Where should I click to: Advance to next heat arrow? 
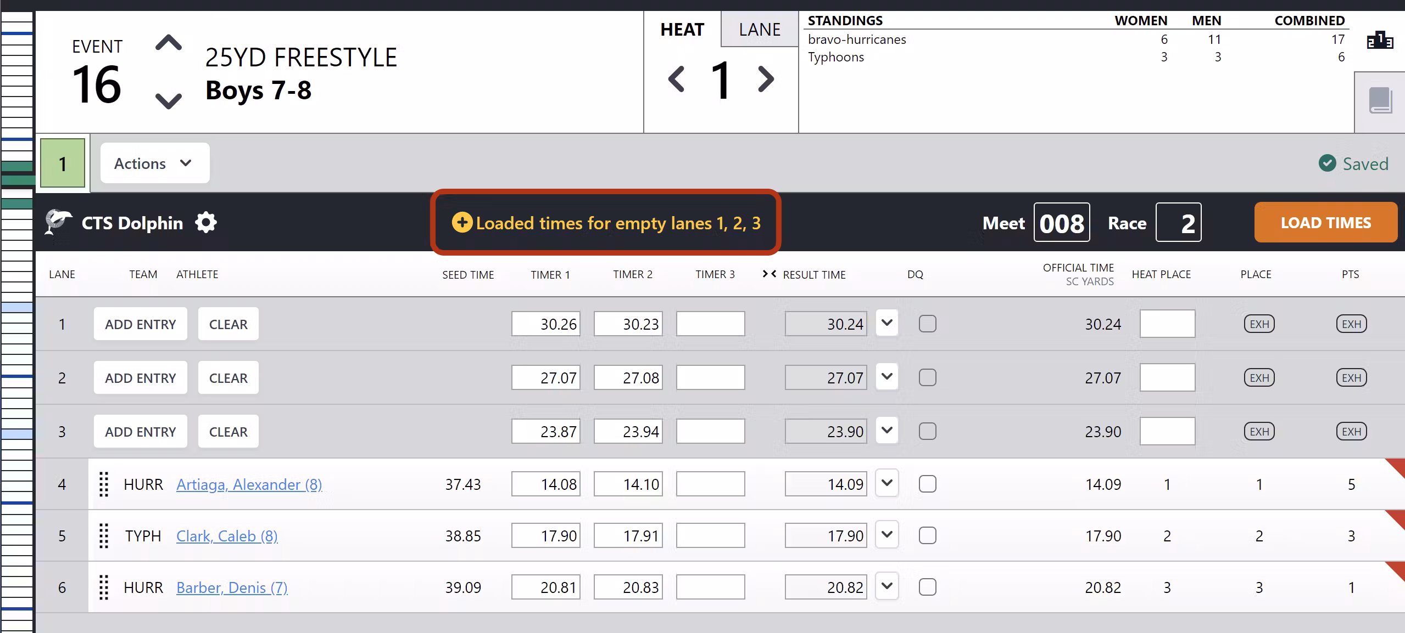coord(766,80)
